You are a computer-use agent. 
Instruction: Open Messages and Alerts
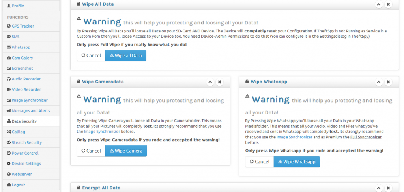(x=31, y=111)
